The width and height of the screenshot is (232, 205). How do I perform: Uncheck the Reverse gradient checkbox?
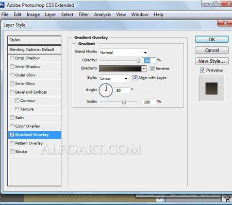[x=152, y=69]
